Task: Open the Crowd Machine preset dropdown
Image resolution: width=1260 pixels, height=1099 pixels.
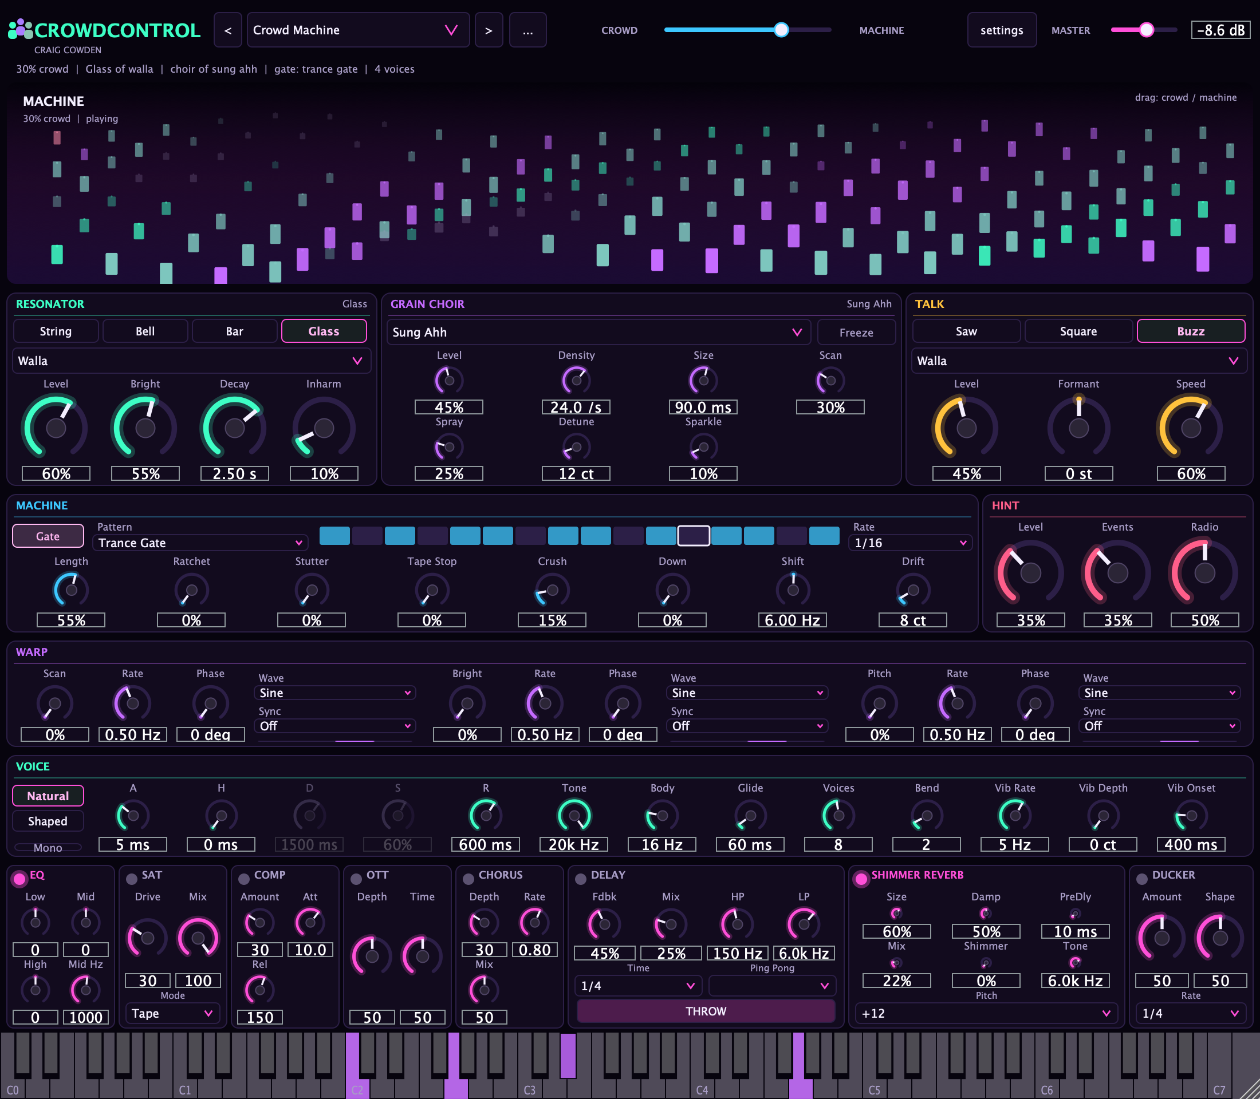Action: pos(358,30)
